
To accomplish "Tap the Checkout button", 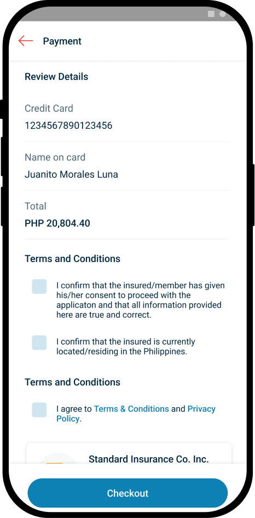I will tap(127, 493).
